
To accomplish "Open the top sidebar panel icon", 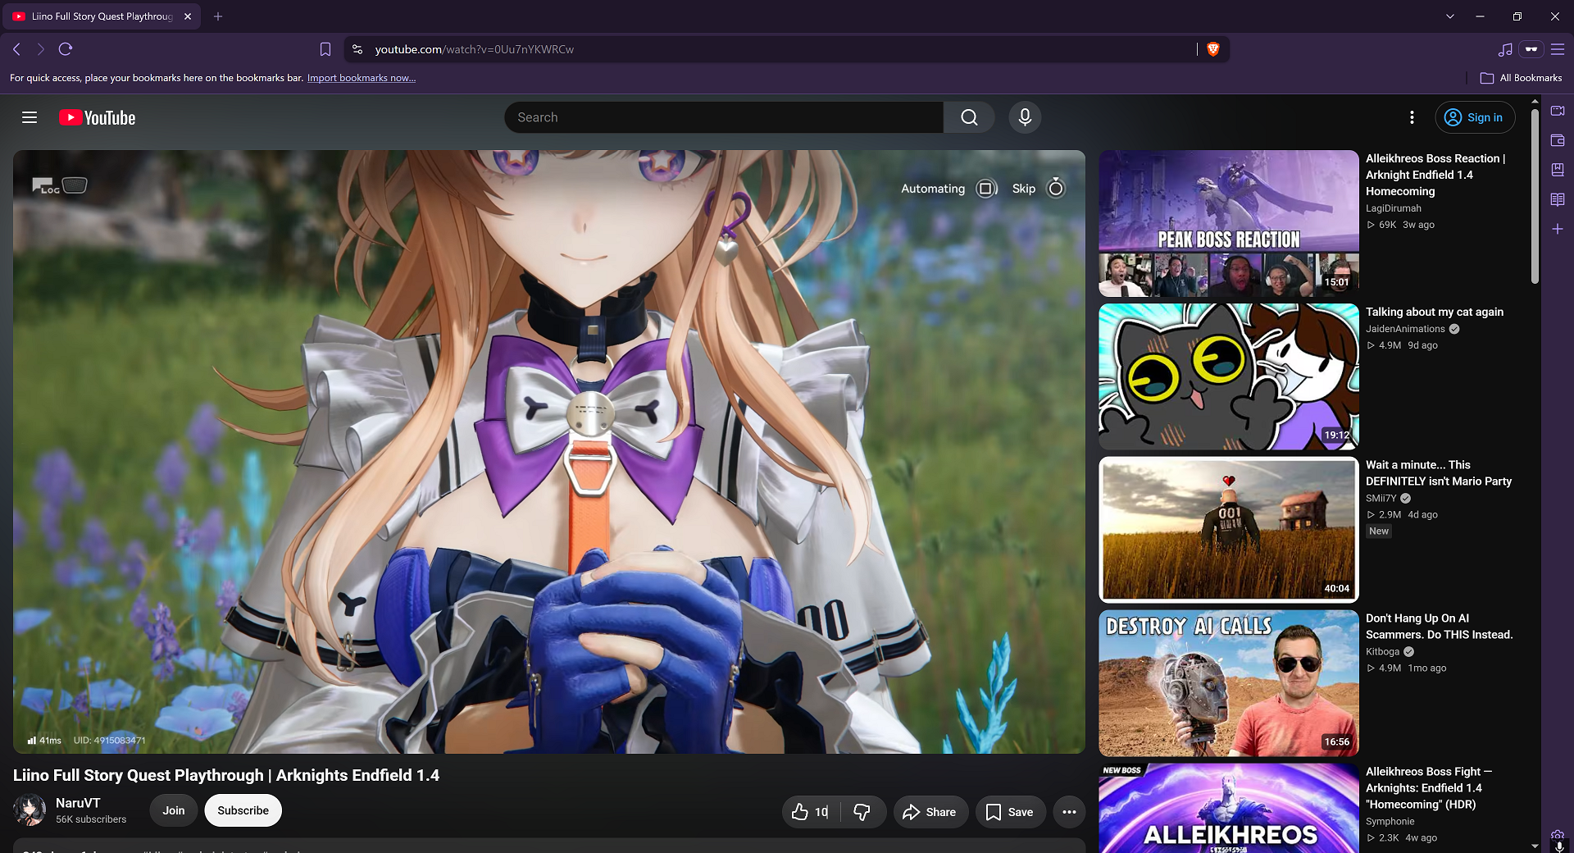I will (x=1558, y=111).
